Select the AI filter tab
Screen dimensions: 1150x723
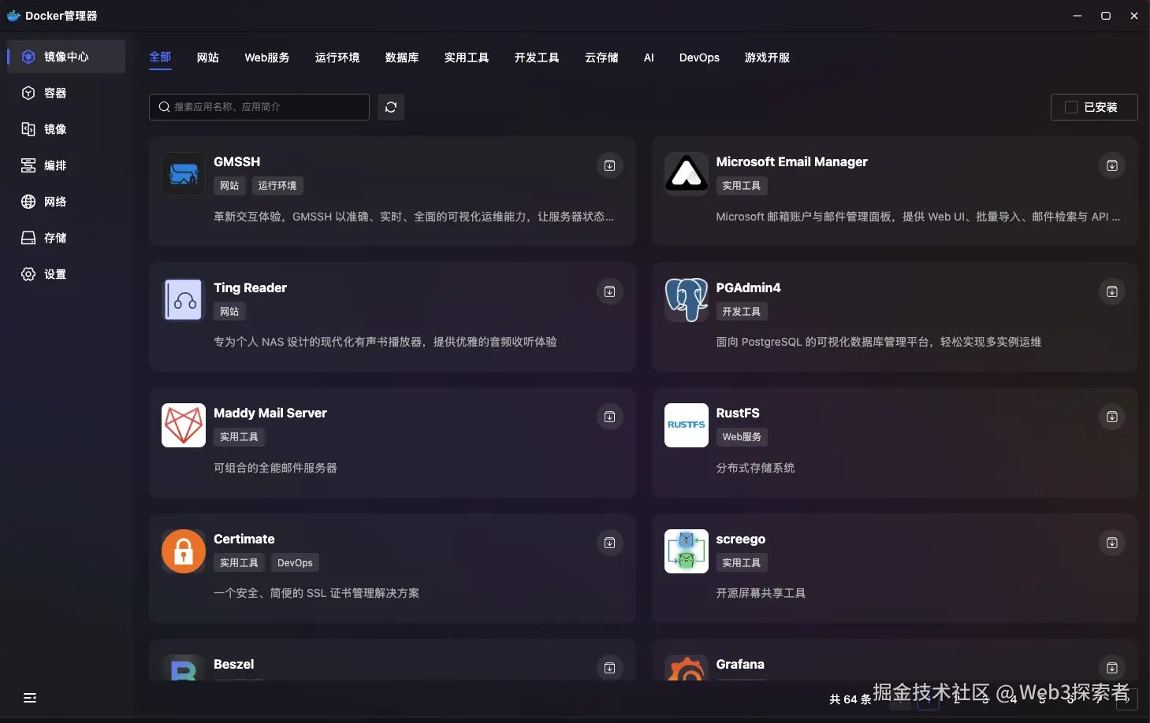pos(648,57)
